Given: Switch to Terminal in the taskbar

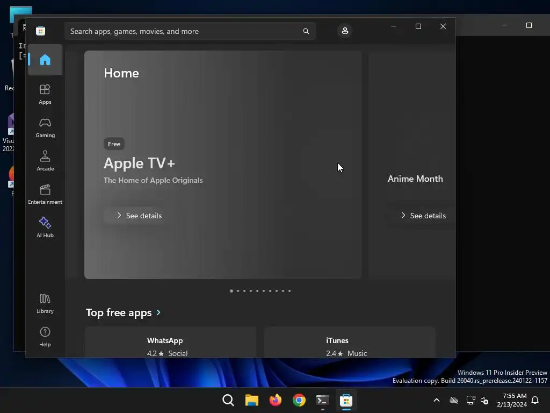Looking at the screenshot, I should pos(323,400).
